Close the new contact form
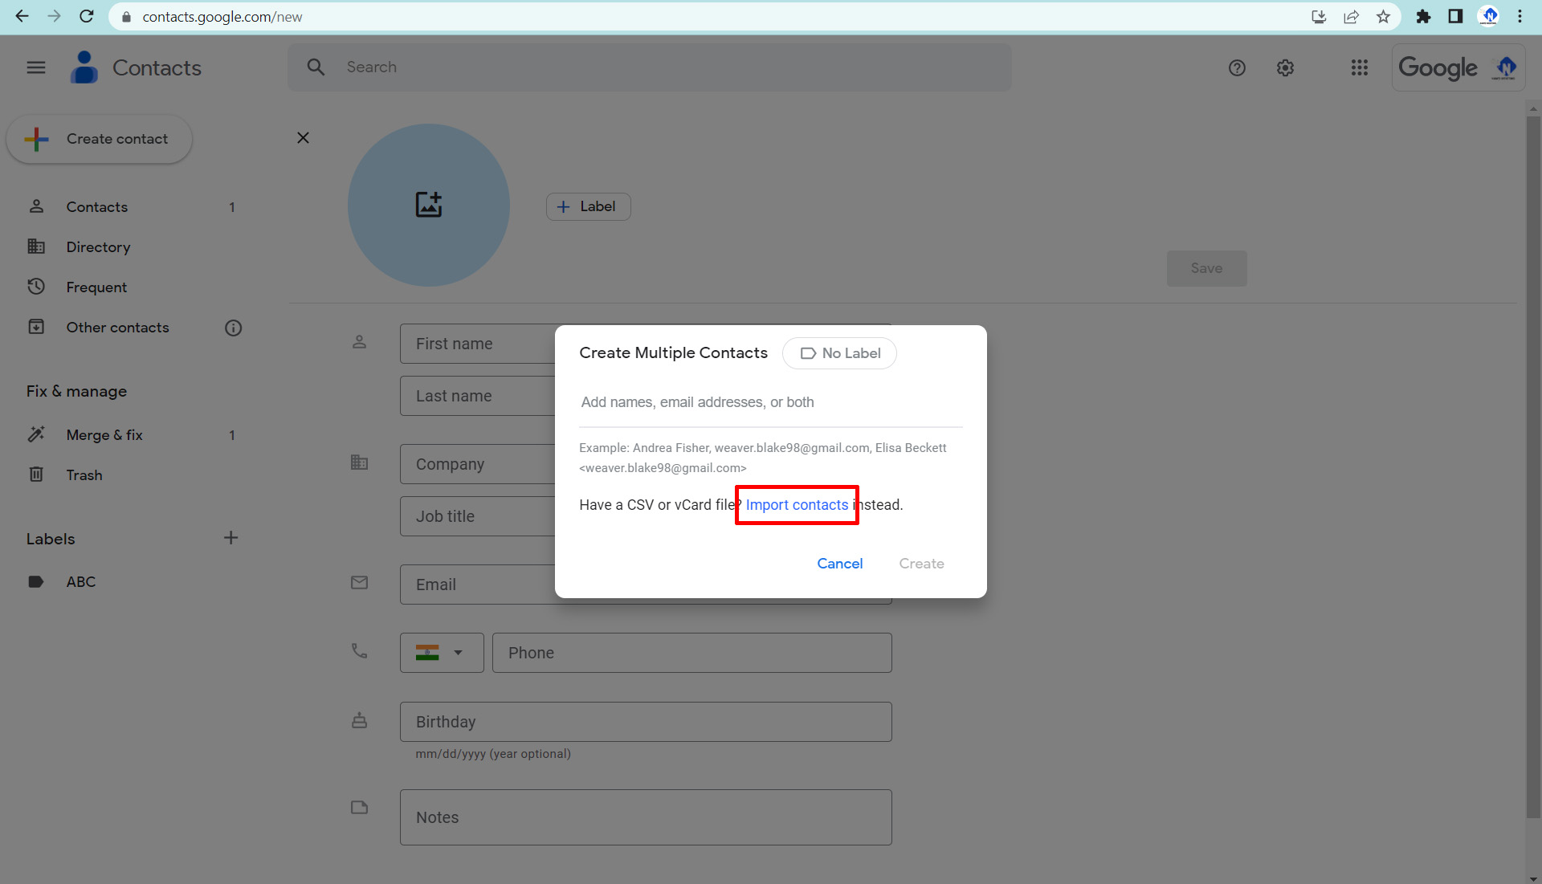 [303, 138]
